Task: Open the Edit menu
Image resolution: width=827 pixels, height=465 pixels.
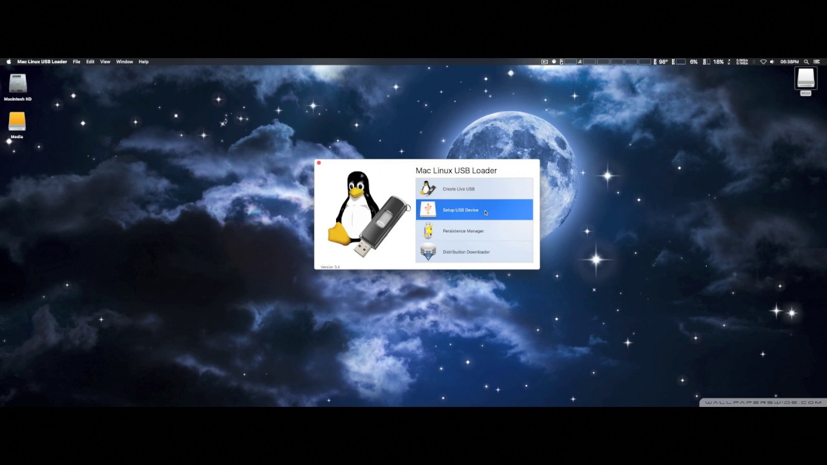Action: click(x=90, y=62)
